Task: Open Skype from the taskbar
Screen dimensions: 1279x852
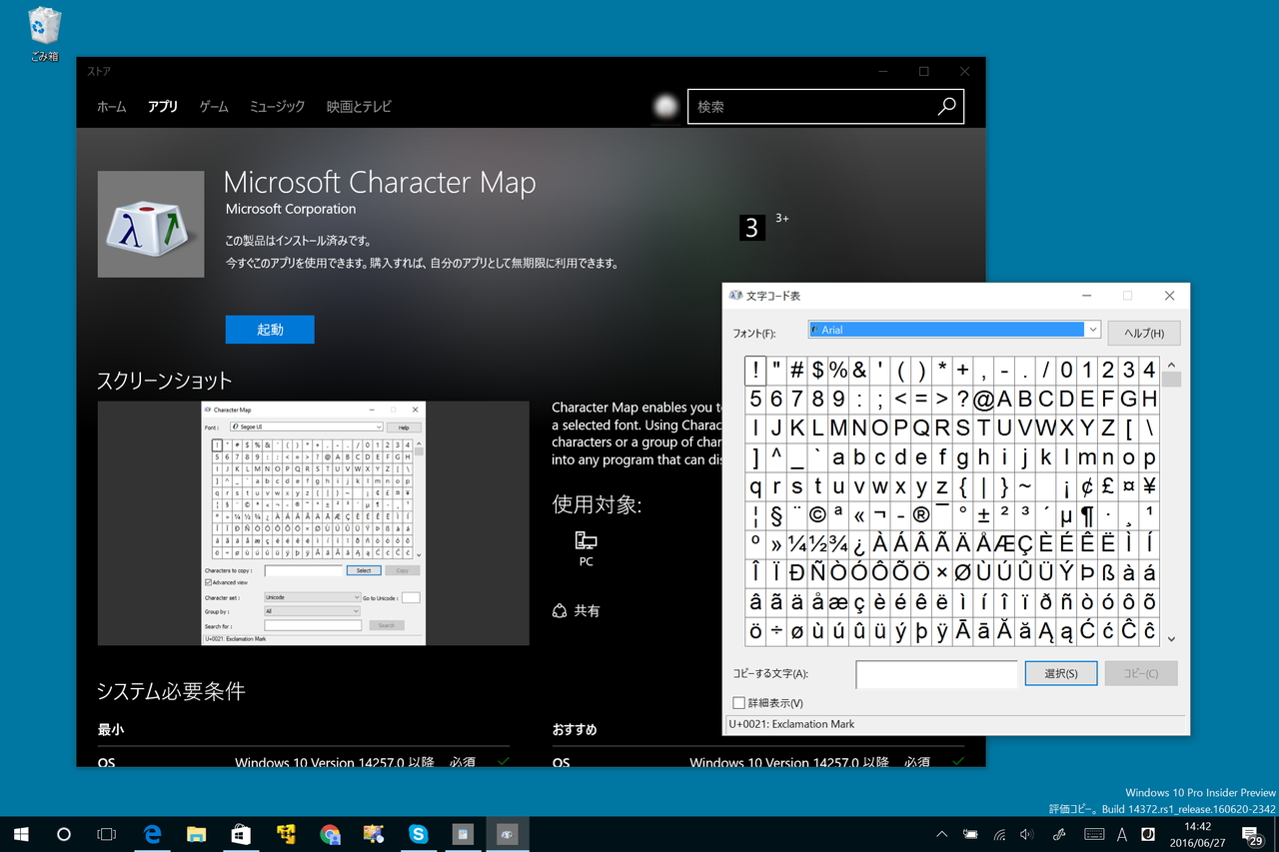Action: click(418, 834)
